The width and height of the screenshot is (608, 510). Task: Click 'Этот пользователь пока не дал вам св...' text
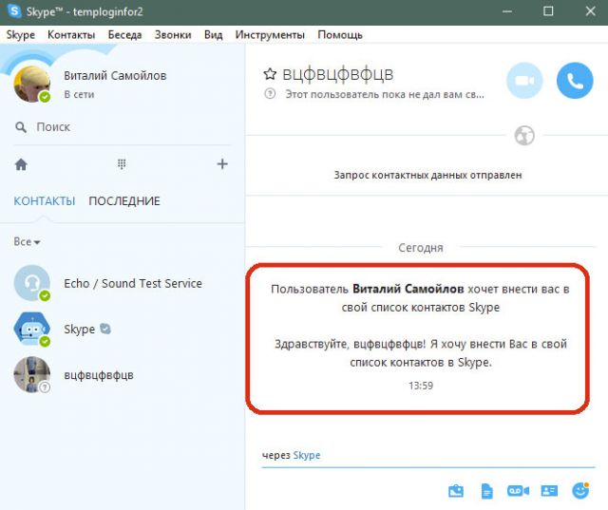[x=385, y=94]
